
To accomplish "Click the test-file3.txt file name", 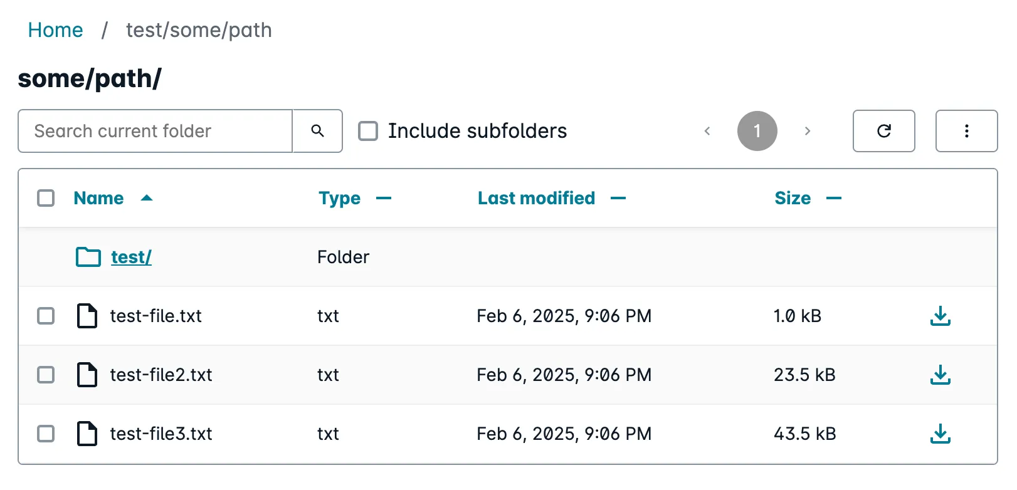I will click(161, 434).
